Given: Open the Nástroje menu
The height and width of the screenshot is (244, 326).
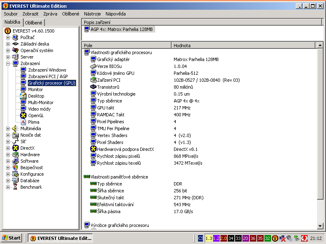Looking at the screenshot, I should click(x=92, y=14).
